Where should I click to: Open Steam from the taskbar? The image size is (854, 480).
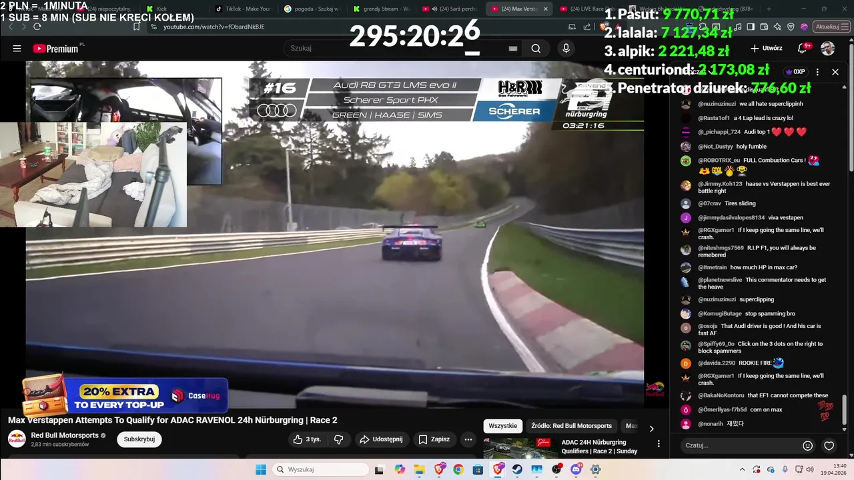point(517,469)
